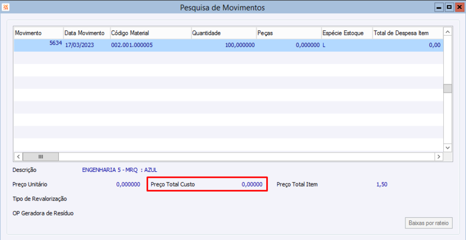
Task: Click the quantity 100,000000 cell
Action: coord(224,45)
